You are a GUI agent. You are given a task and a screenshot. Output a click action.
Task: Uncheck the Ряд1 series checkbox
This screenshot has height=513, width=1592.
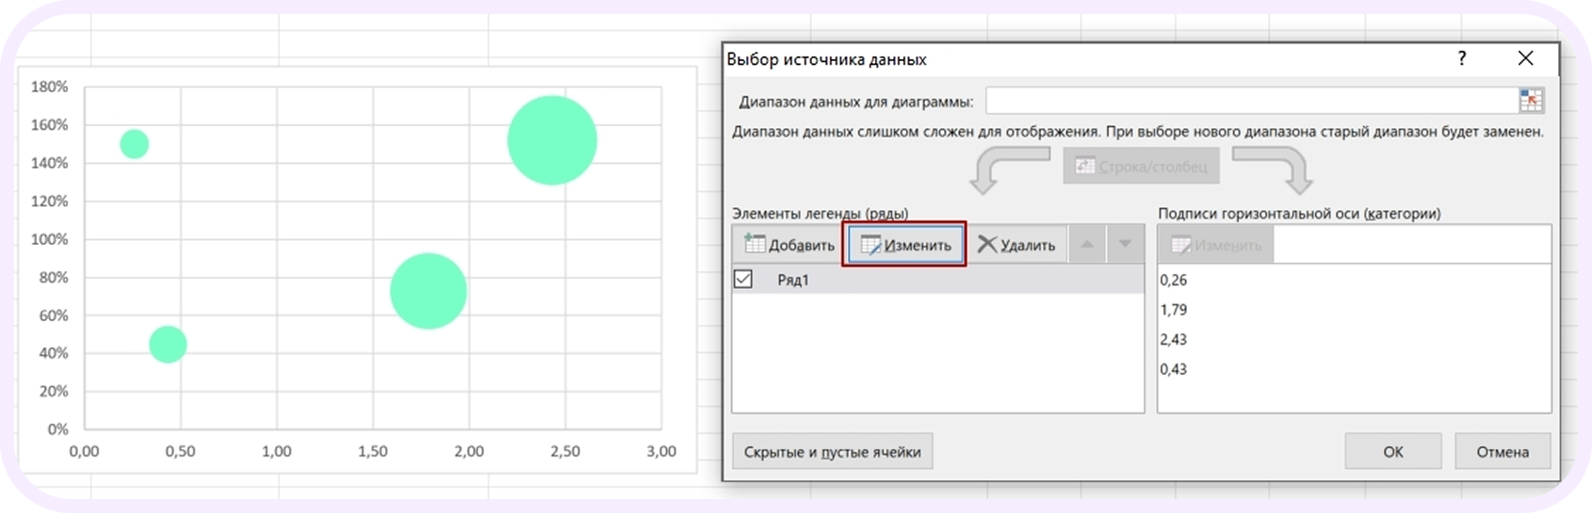[743, 280]
